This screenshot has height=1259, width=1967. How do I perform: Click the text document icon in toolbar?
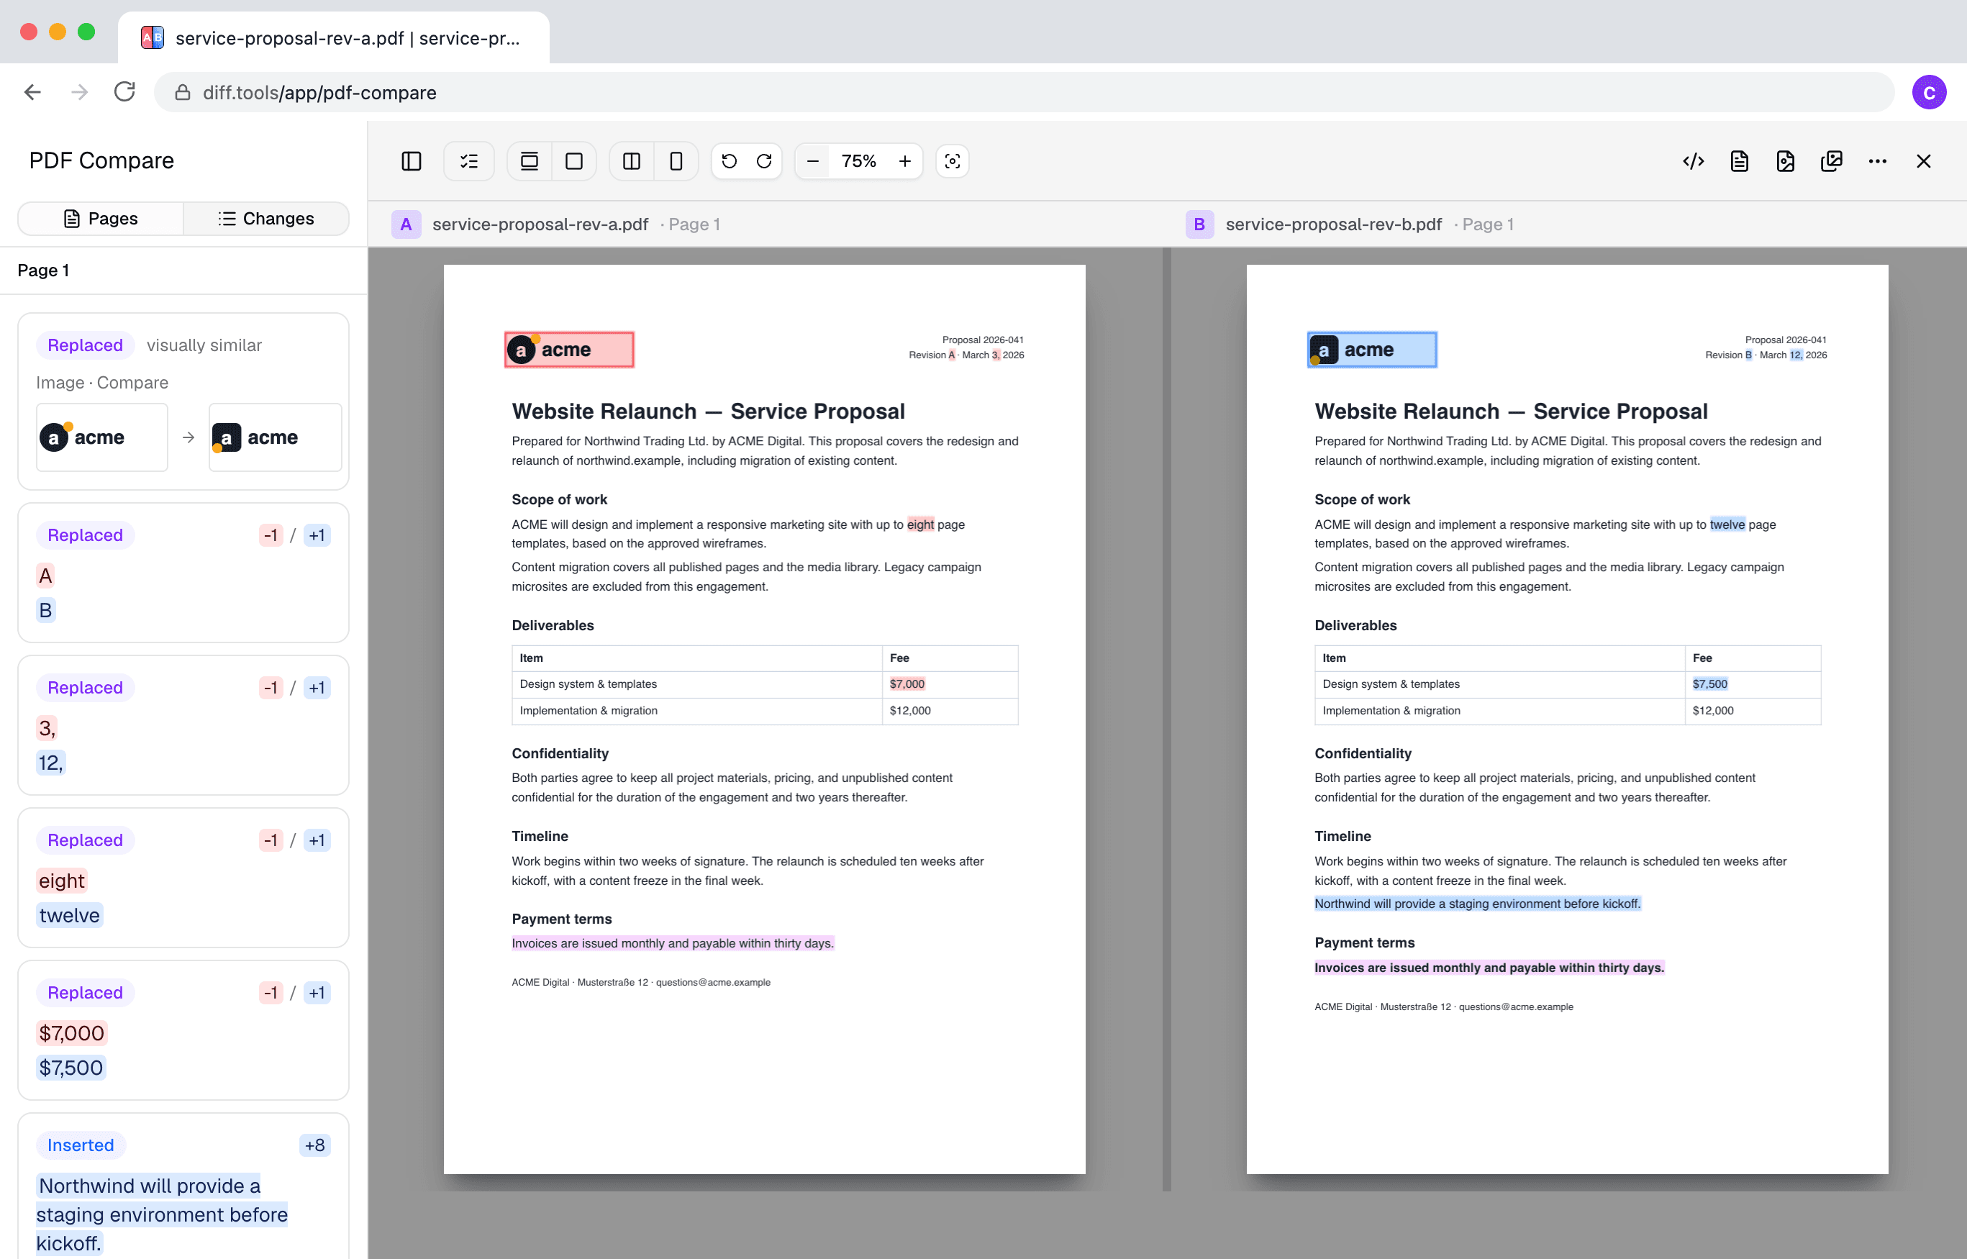coord(1739,161)
